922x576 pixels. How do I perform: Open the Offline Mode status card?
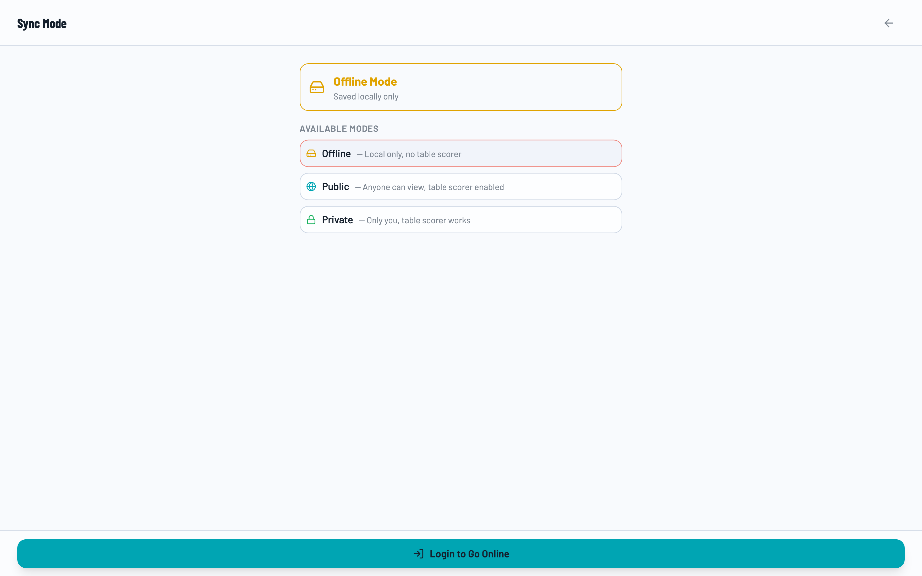[460, 87]
